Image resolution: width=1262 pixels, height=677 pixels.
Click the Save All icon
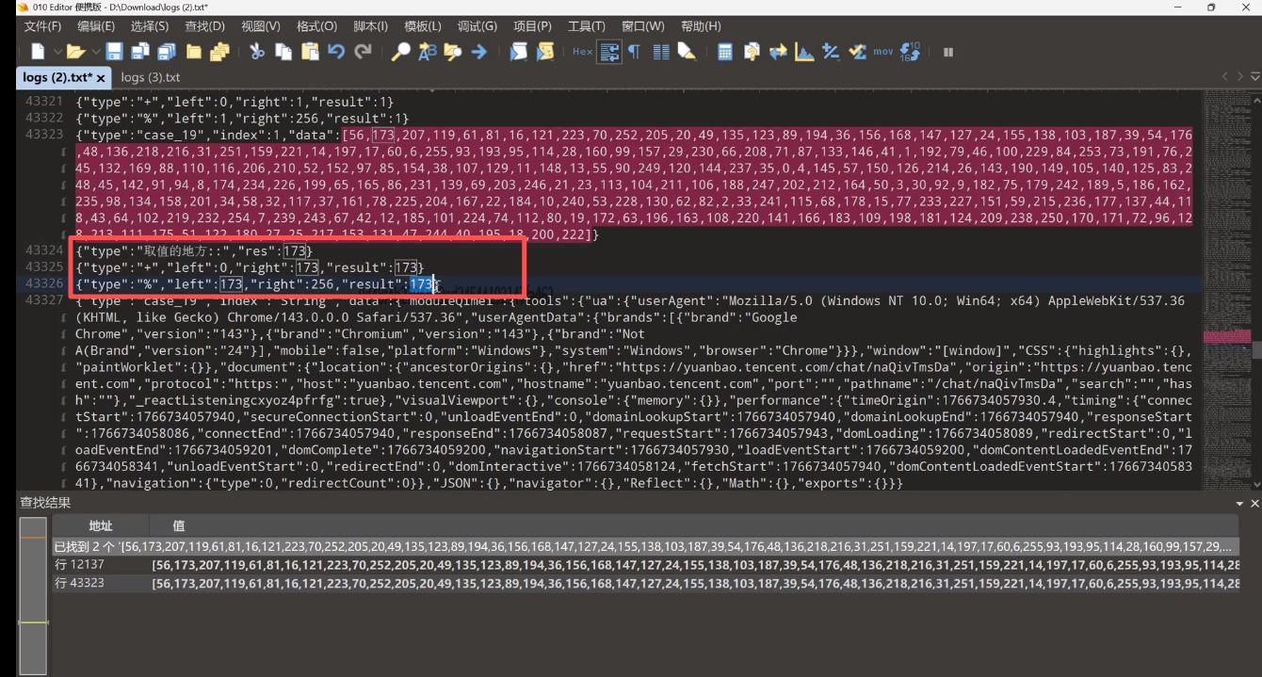(167, 52)
